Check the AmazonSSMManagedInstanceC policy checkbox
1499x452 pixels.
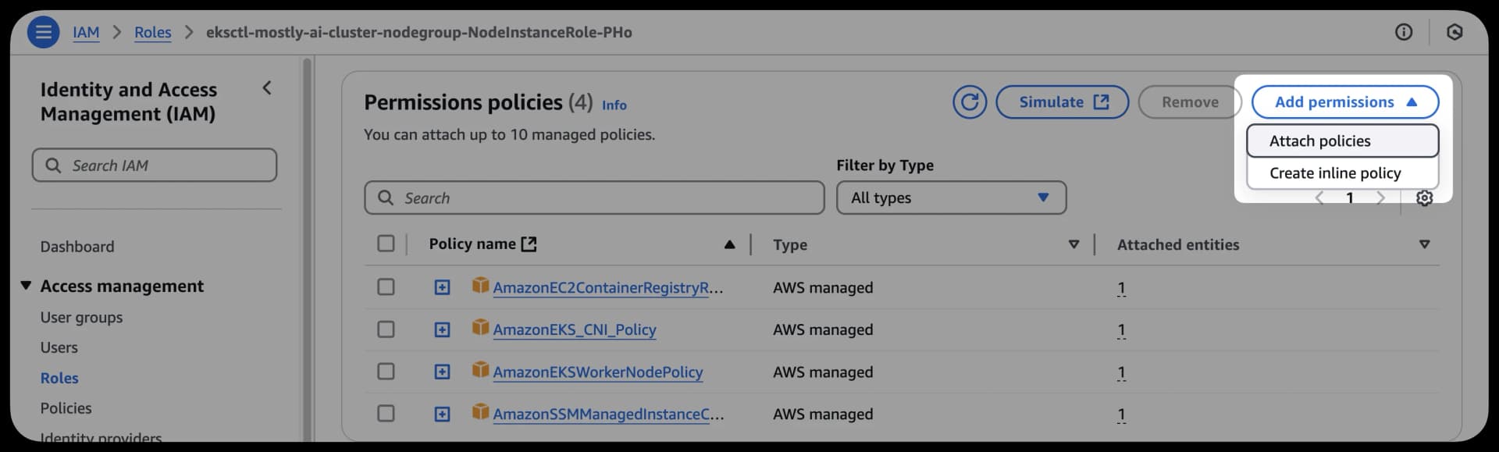click(x=386, y=414)
